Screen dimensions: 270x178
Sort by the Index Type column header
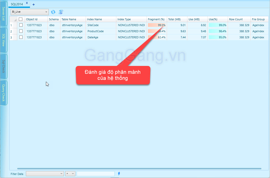coord(131,19)
